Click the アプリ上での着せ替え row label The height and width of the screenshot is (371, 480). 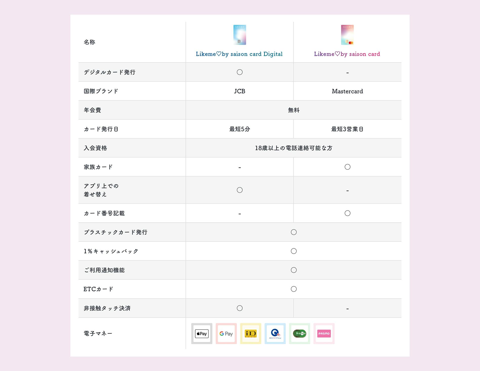pyautogui.click(x=101, y=190)
